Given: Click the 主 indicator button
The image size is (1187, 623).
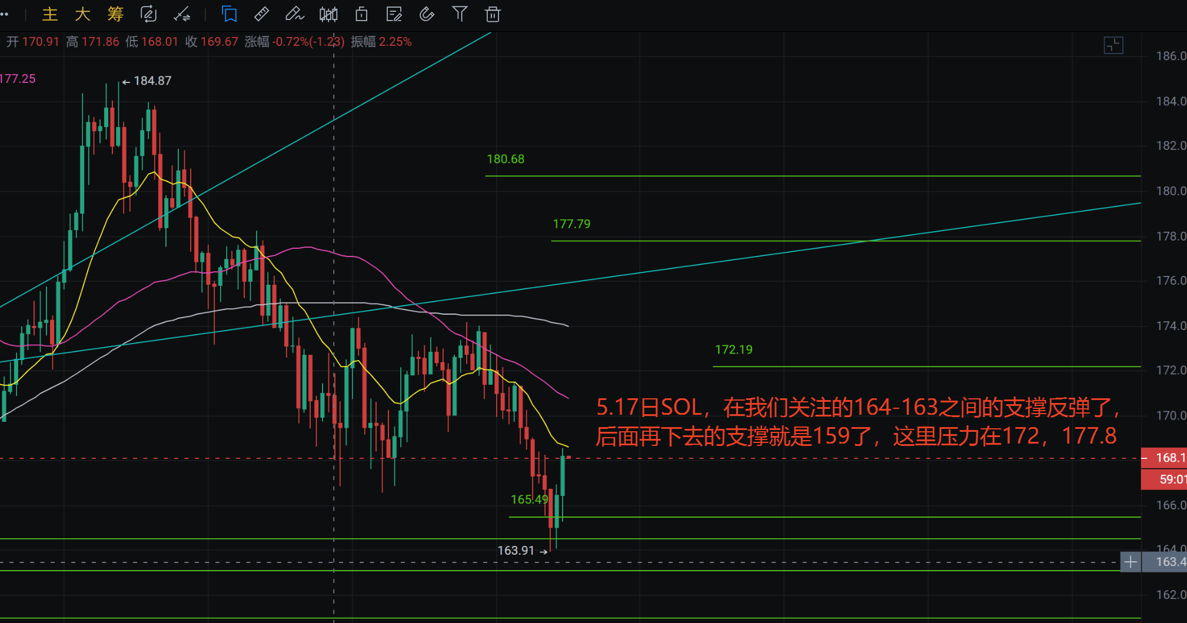Looking at the screenshot, I should pos(50,14).
